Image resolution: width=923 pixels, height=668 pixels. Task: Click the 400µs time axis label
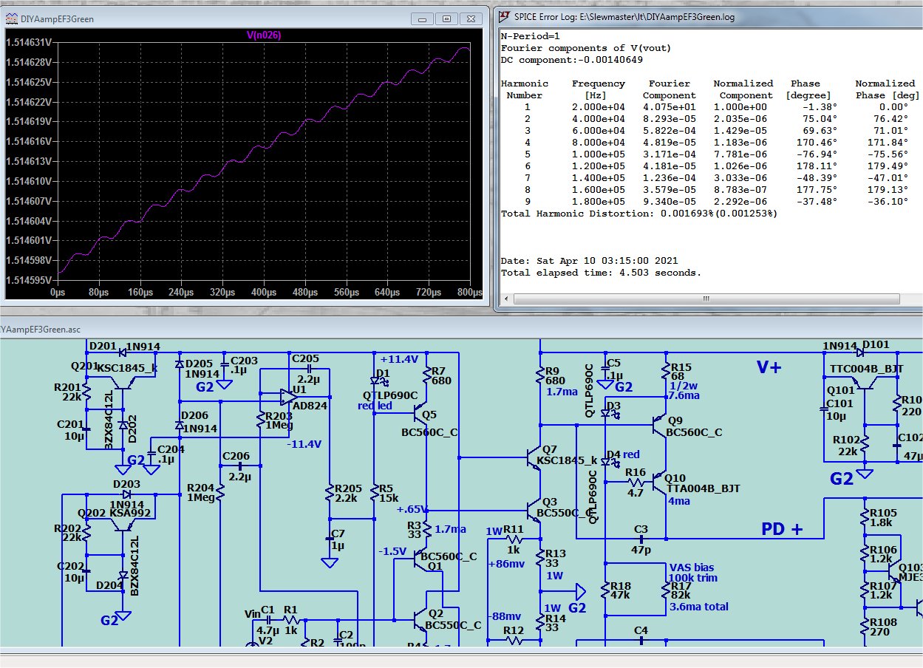click(265, 293)
